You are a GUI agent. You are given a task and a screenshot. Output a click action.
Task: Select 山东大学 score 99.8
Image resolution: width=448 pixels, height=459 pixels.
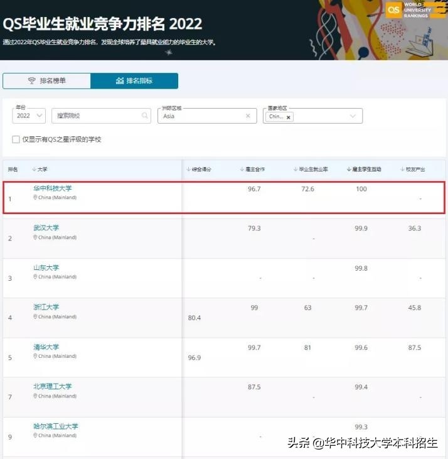coord(361,268)
